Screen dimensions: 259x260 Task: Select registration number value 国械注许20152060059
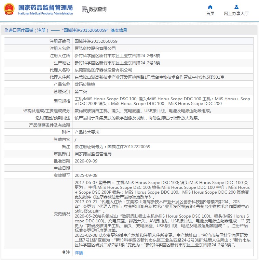[x=96, y=41]
